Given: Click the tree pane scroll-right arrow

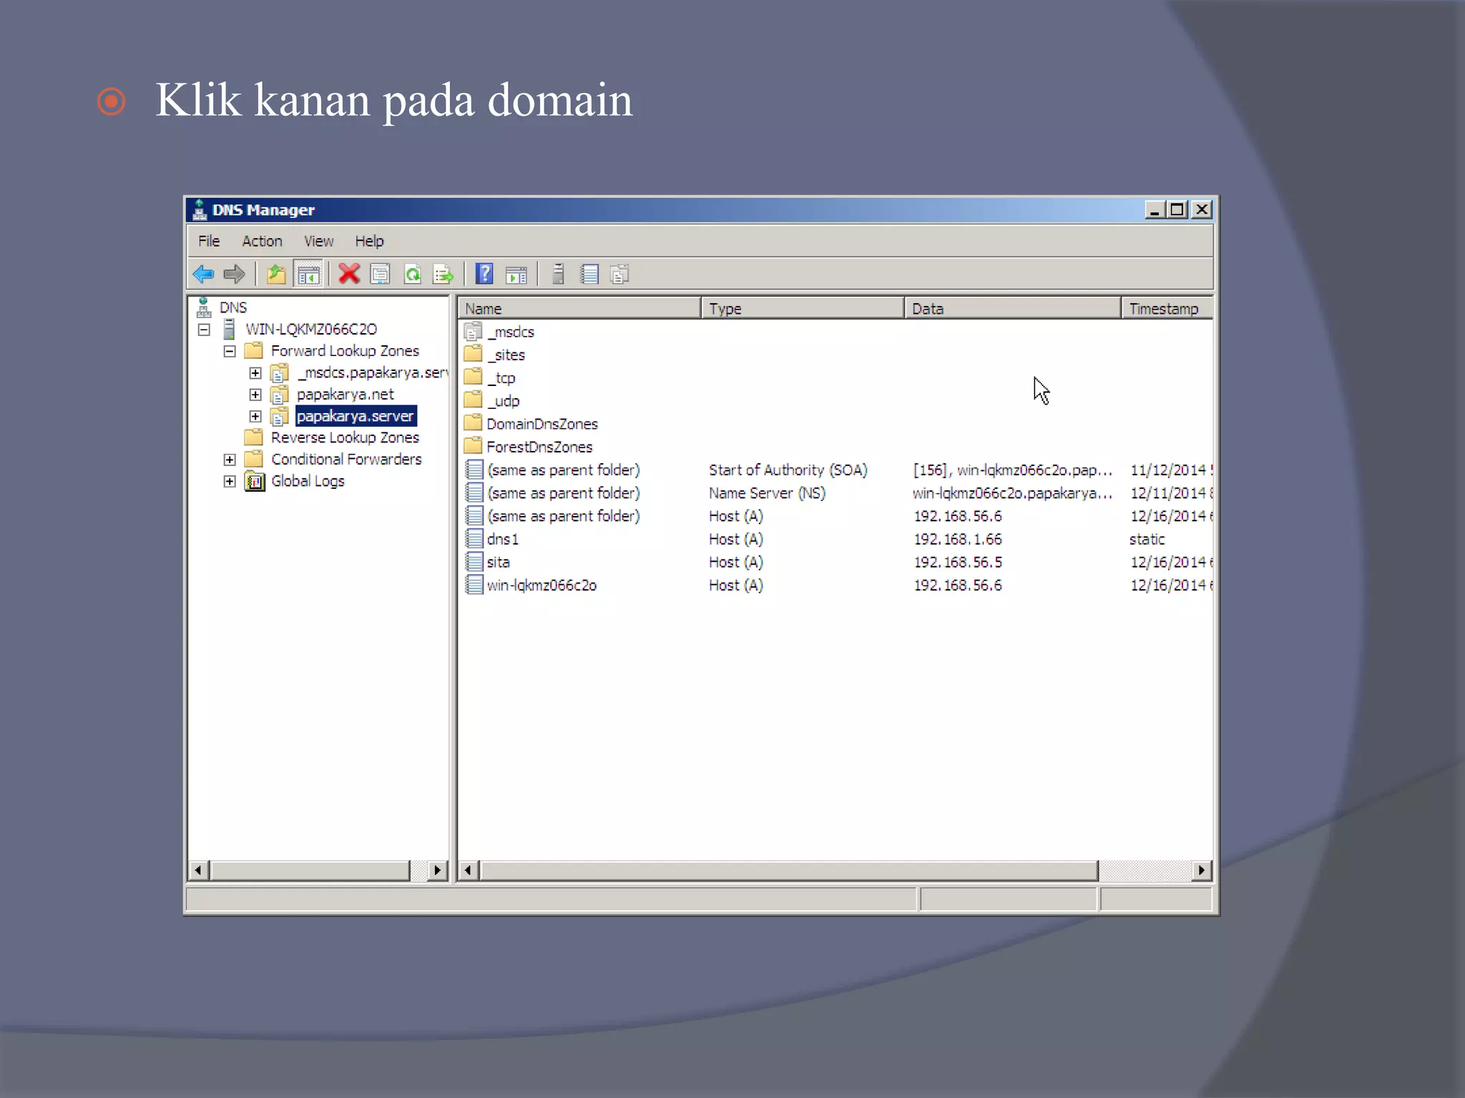Looking at the screenshot, I should click(437, 870).
